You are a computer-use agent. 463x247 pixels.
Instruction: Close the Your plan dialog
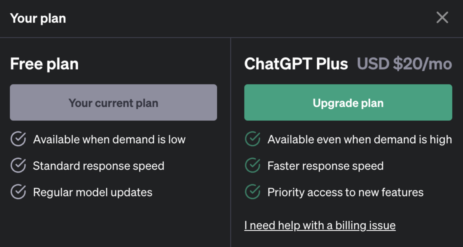coord(442,18)
